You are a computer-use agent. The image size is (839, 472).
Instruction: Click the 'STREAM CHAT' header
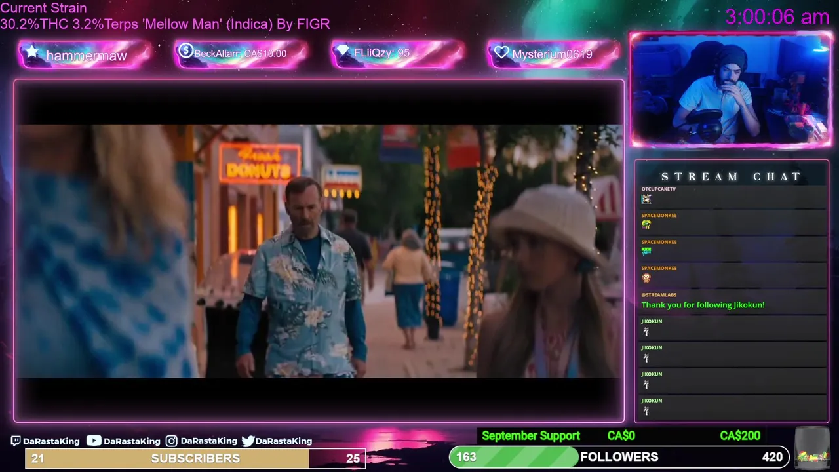[x=731, y=176]
